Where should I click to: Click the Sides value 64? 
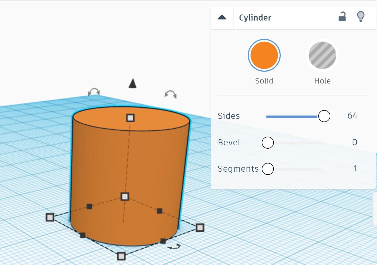click(x=352, y=116)
